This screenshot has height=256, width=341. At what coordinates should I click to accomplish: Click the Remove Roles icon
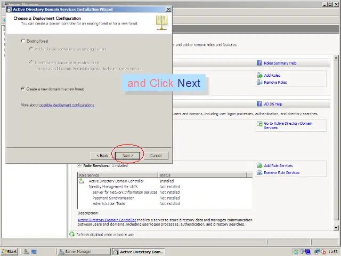coord(259,82)
